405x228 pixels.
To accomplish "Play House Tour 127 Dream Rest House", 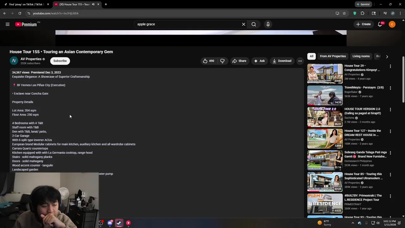I will (x=325, y=138).
